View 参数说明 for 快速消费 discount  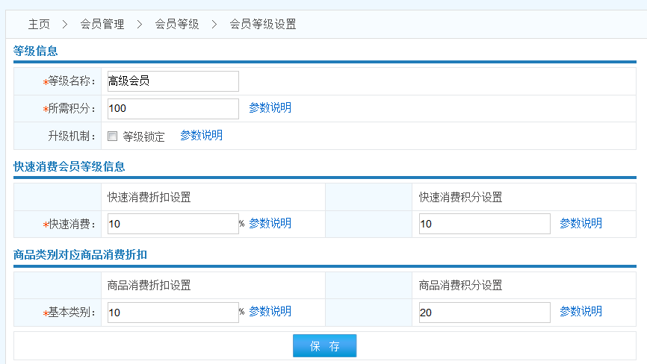[x=270, y=224]
